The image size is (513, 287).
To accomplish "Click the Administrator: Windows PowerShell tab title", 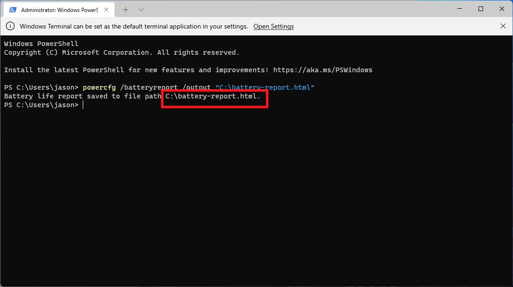I will pos(60,9).
